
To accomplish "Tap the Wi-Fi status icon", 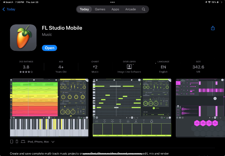I will tap(209, 2).
